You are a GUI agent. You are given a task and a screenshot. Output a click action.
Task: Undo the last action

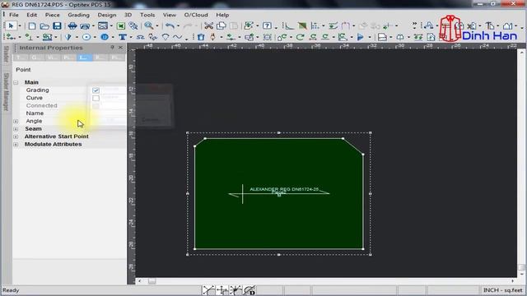pyautogui.click(x=170, y=25)
